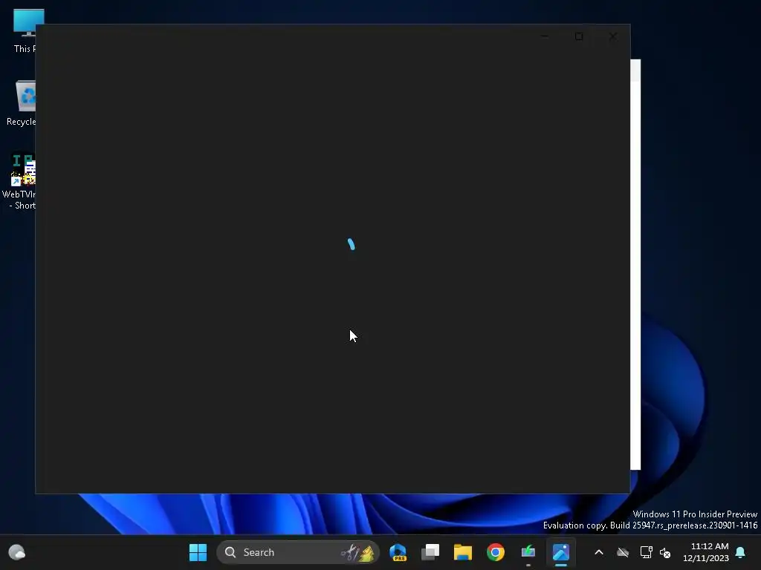761x570 pixels.
Task: Open the clock showing 11:12 AM
Action: pyautogui.click(x=706, y=552)
